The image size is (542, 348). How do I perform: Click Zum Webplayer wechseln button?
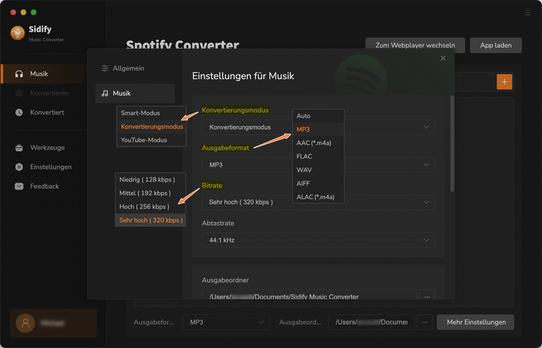point(415,45)
